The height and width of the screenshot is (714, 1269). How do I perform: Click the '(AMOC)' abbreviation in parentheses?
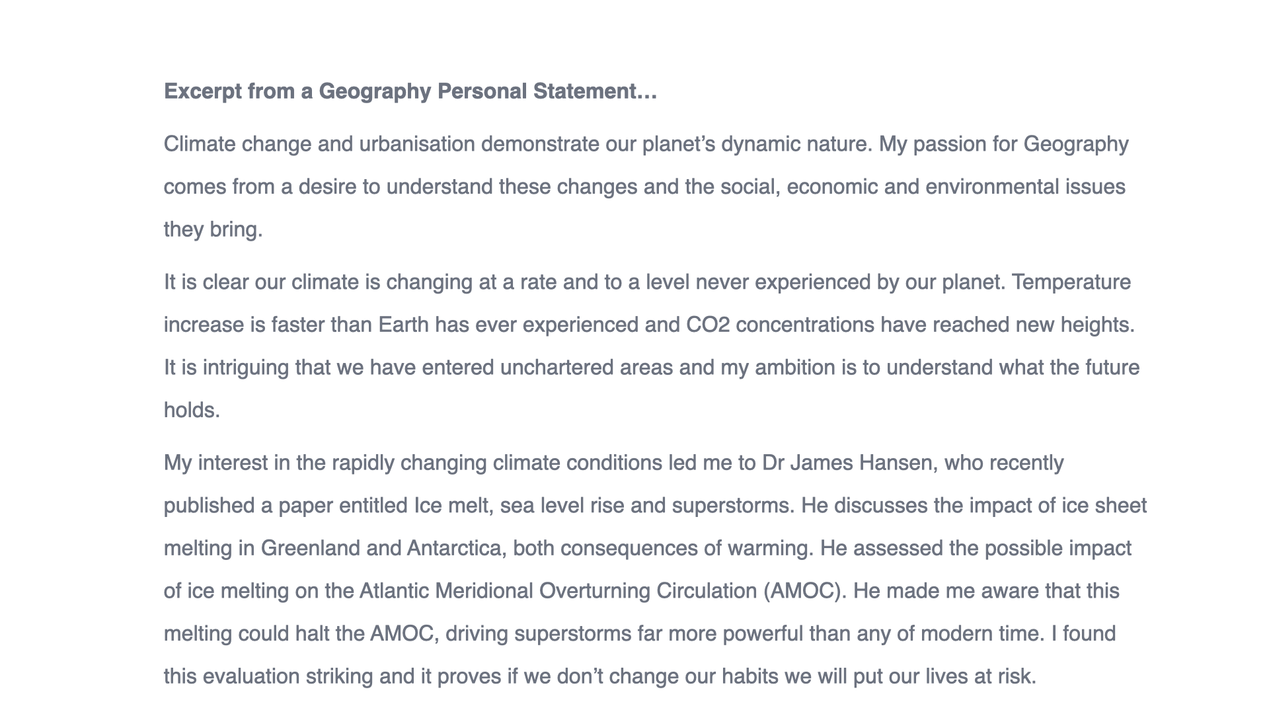[805, 591]
